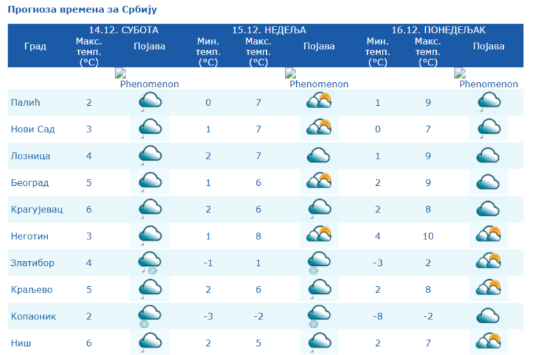Image resolution: width=533 pixels, height=355 pixels.
Task: Click Monday partly sunny icon for Неготин
Action: pos(488,235)
